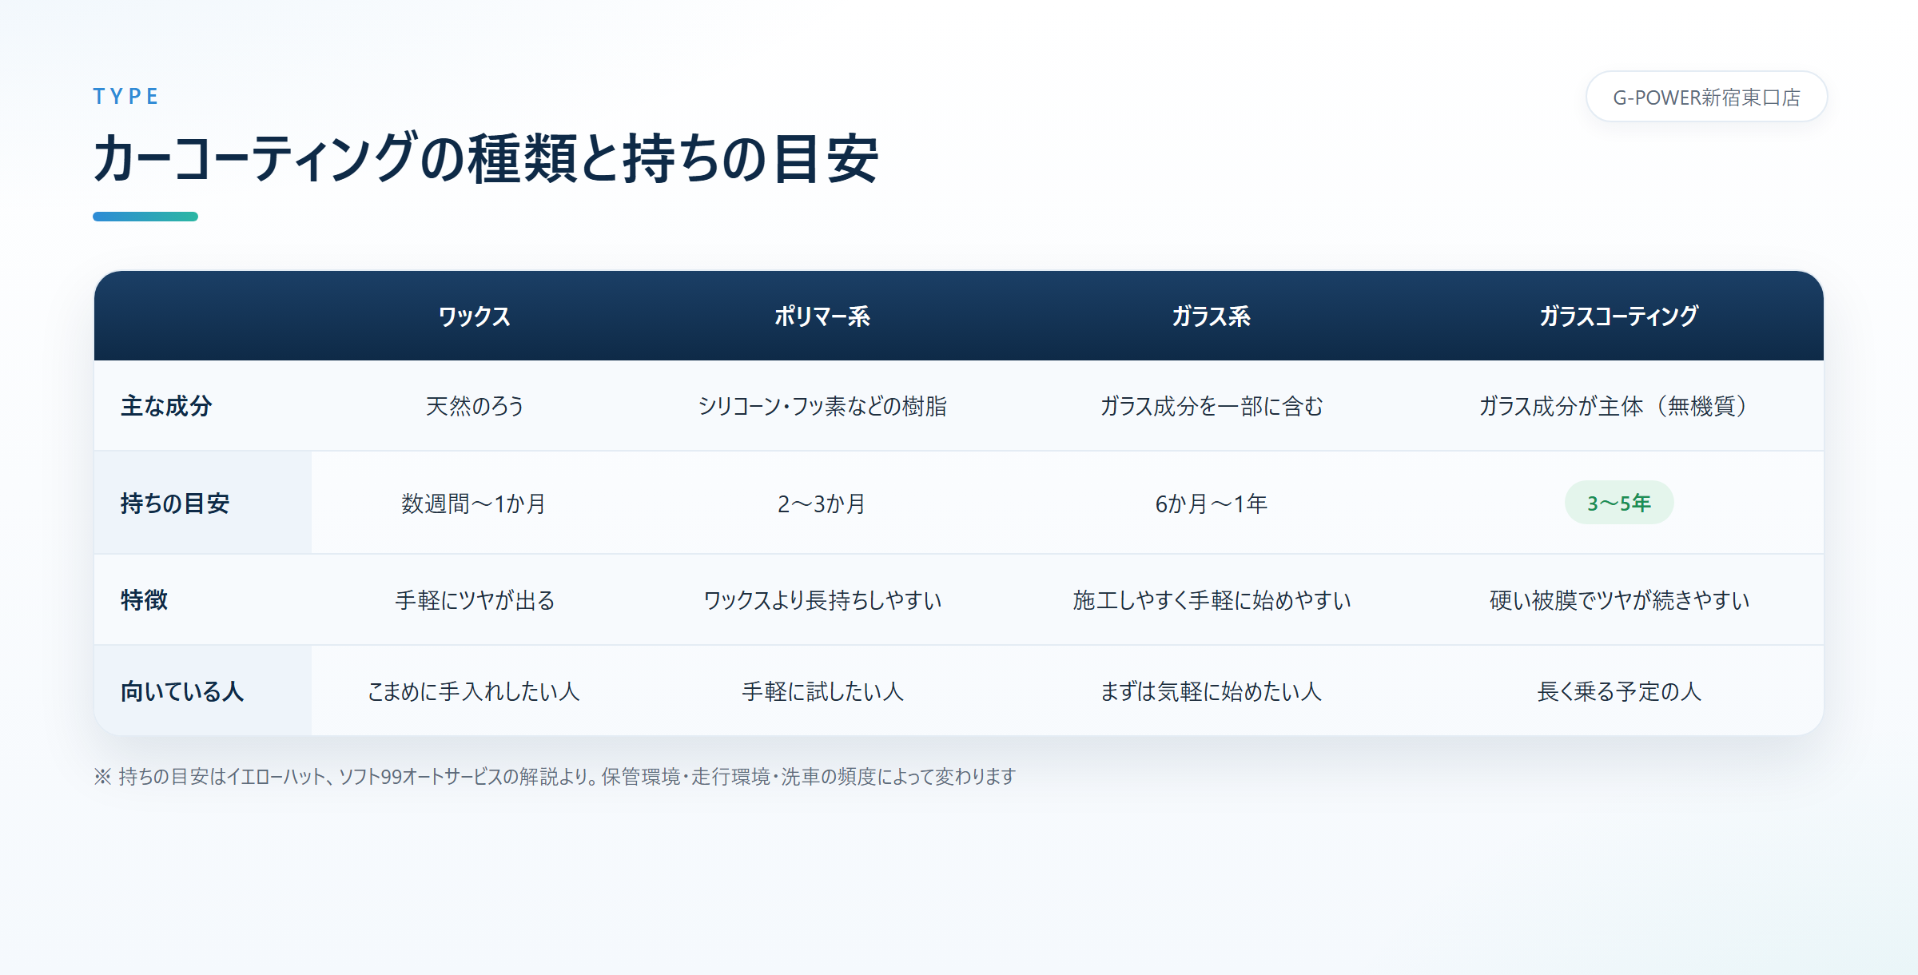Click the cell シリコーン・フッ素などの樹脂
This screenshot has height=975, width=1918.
pyautogui.click(x=822, y=406)
